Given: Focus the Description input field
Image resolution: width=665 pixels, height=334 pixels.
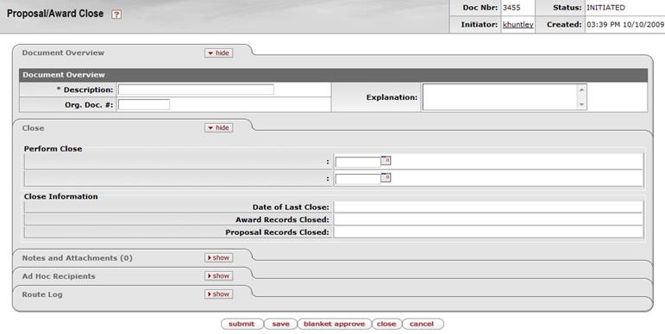Looking at the screenshot, I should [196, 90].
